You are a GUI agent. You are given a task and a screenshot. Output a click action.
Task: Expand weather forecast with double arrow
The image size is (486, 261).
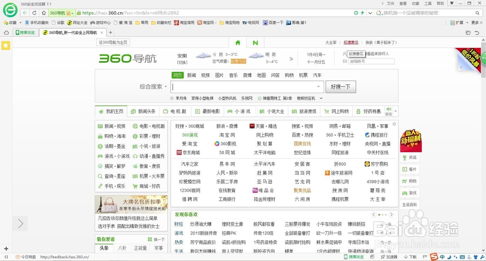[291, 59]
